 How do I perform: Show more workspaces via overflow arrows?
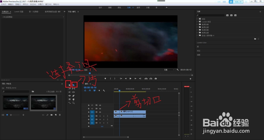click(167, 7)
